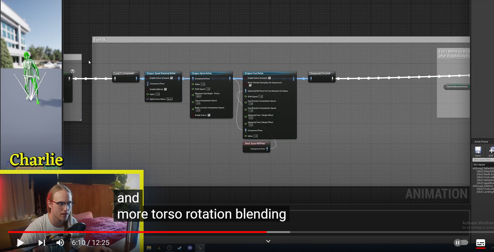494x252 pixels.
Task: Click Mesh Space Ref Pose output pose pin
Action: click(x=267, y=149)
